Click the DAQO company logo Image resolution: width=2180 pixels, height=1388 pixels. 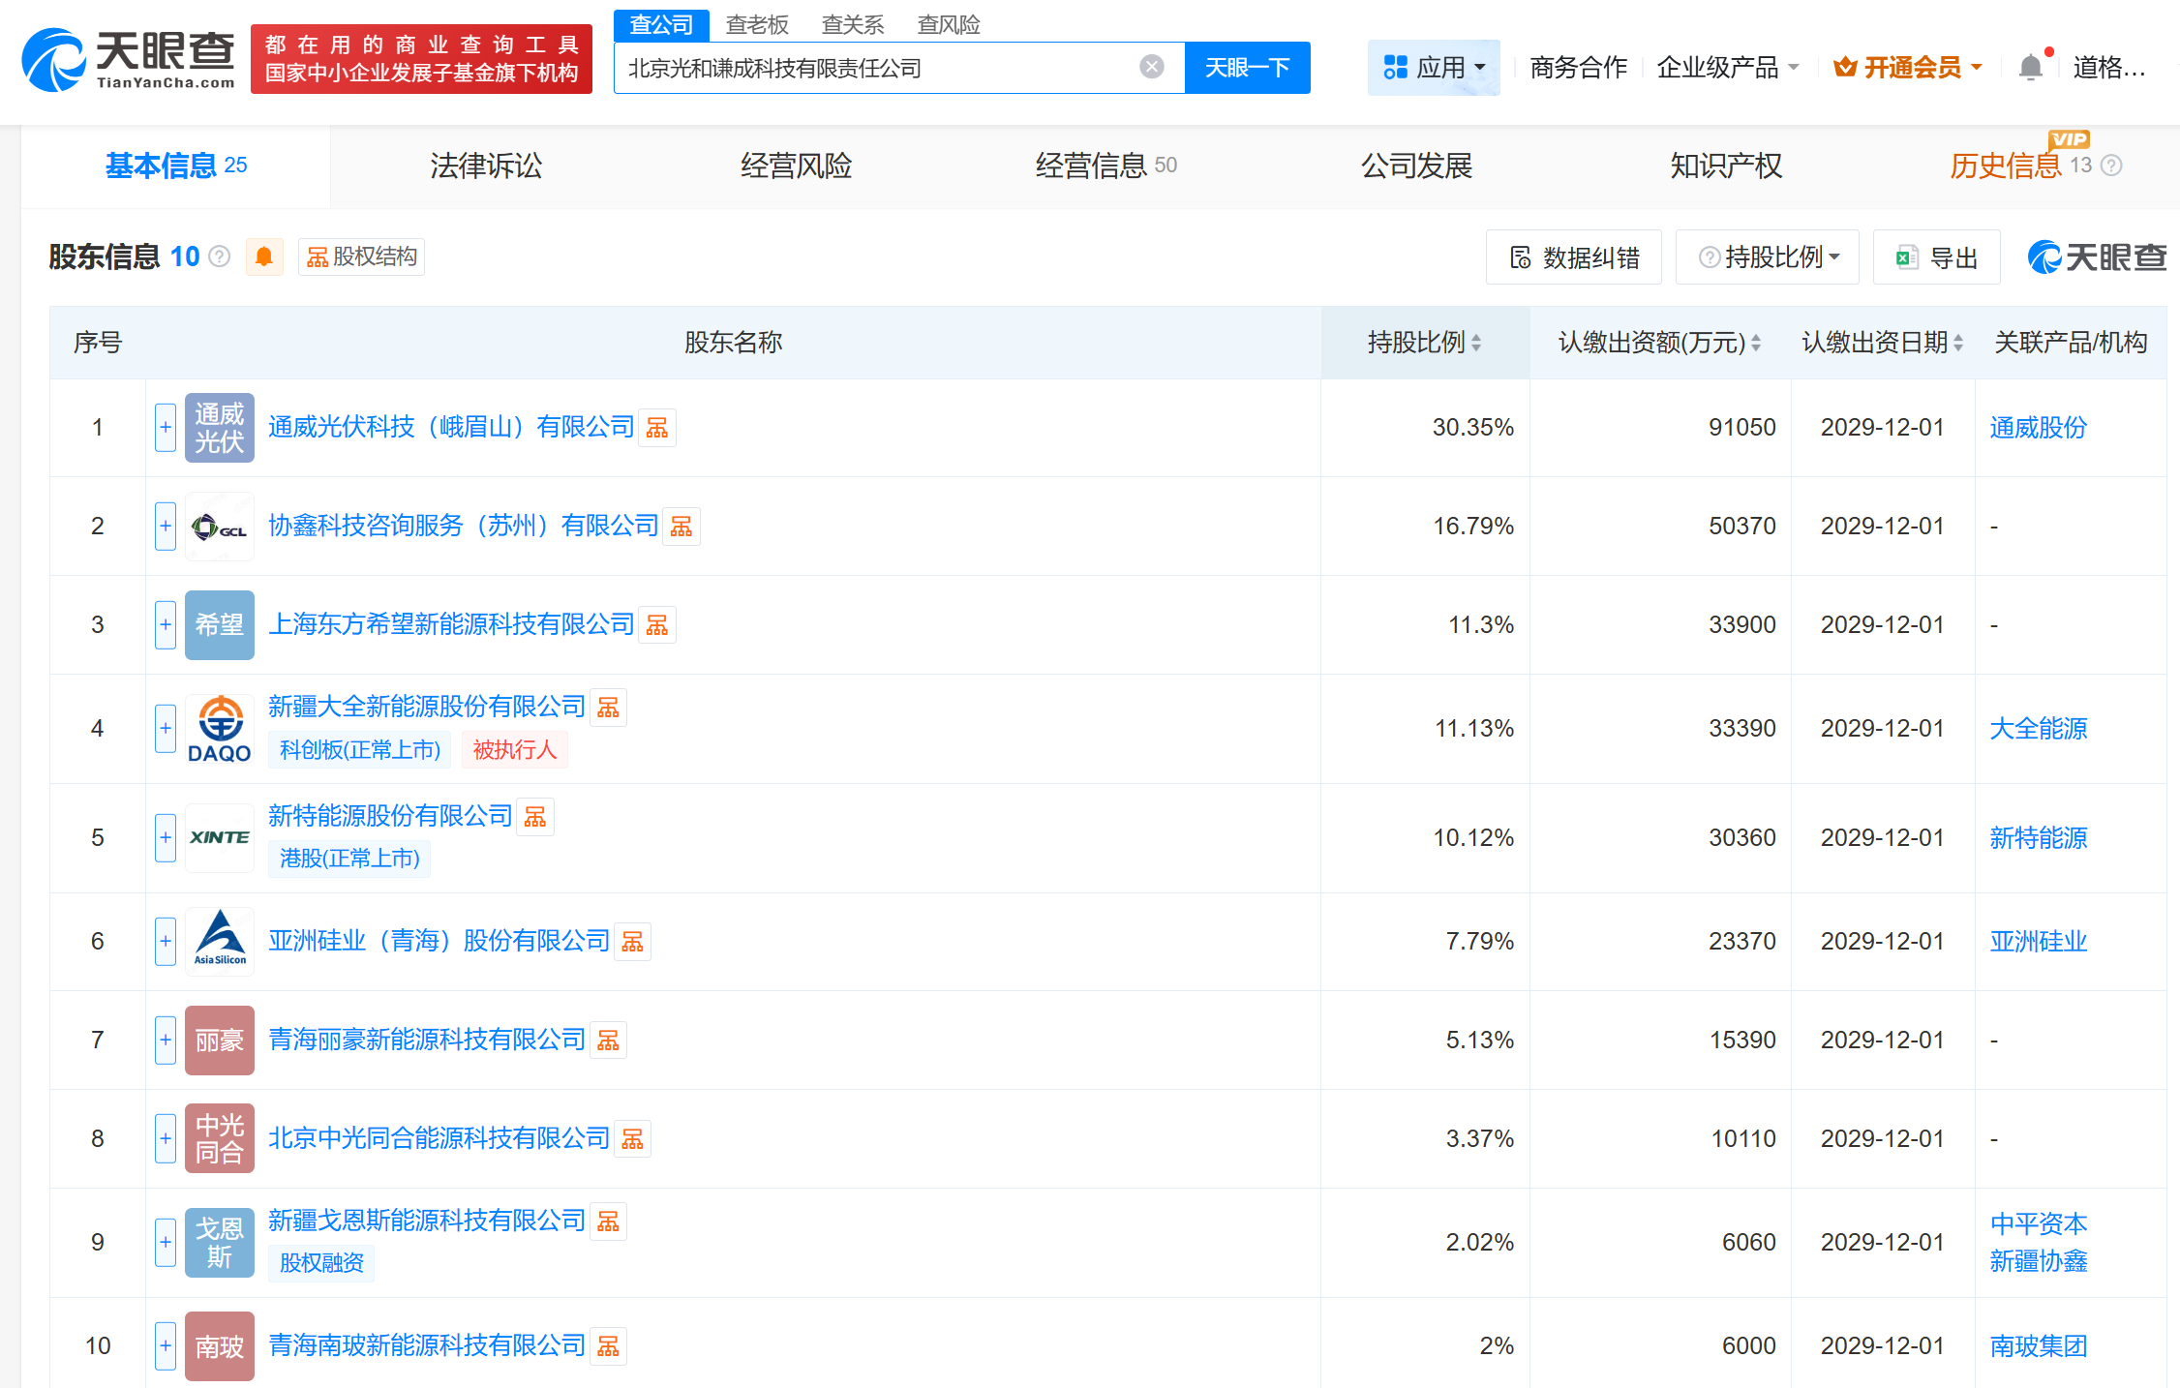pyautogui.click(x=220, y=729)
